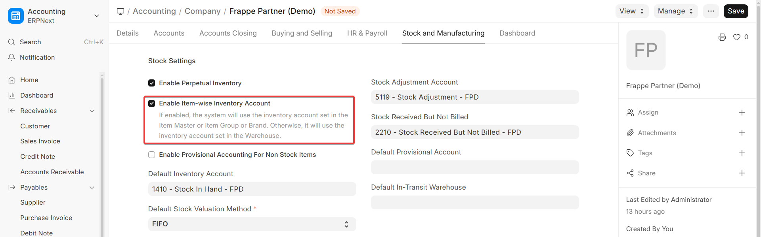Viewport: 761px width, 237px height.
Task: Enable Provisional Accounting For Non Stock Items
Action: coord(151,154)
